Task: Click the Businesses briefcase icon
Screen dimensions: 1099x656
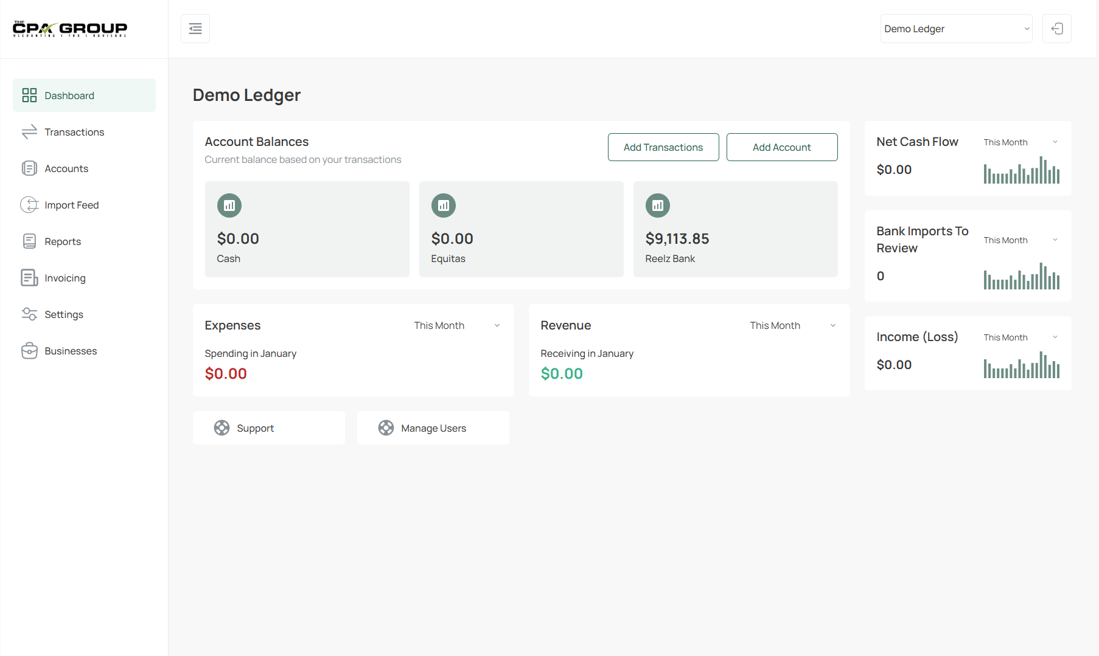Action: click(x=29, y=351)
